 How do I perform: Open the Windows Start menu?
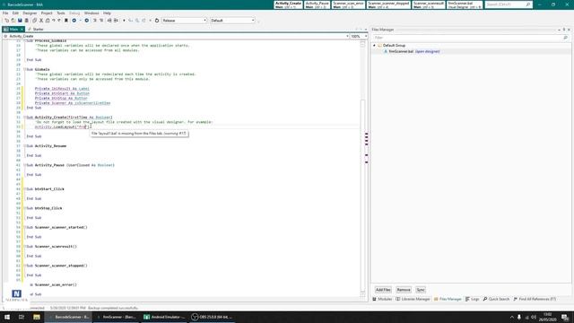pos(7,317)
